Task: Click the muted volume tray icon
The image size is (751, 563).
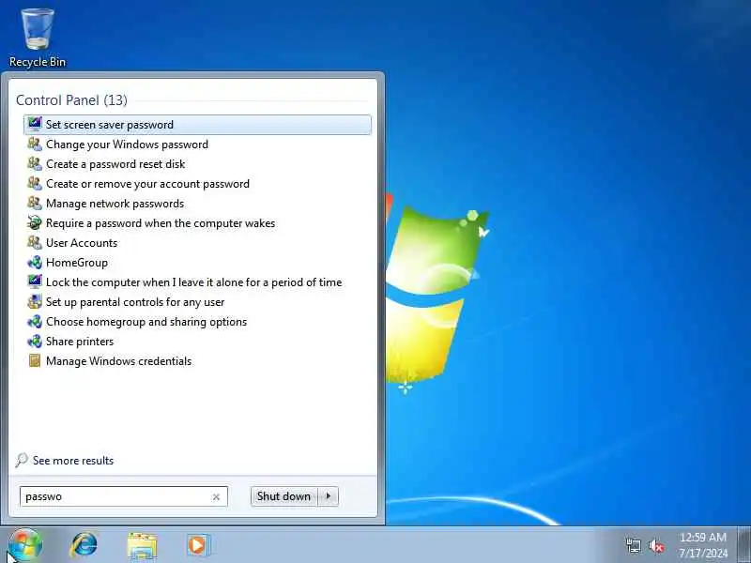Action: [656, 545]
